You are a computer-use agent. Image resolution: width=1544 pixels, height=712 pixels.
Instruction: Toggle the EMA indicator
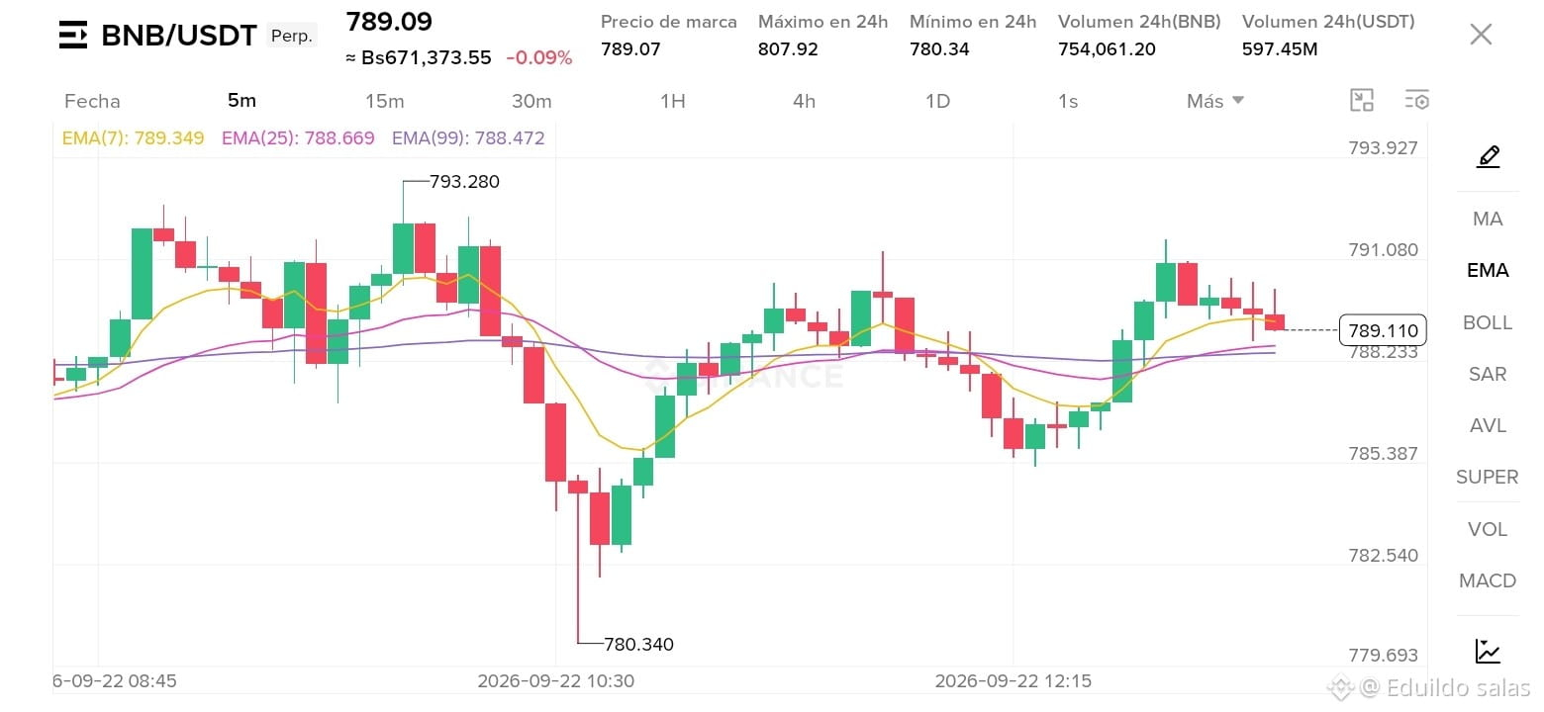[1488, 270]
